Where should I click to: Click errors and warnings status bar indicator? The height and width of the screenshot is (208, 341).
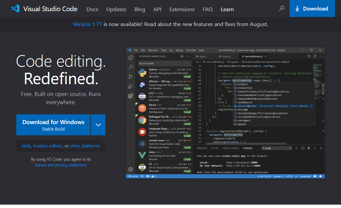tap(151, 176)
